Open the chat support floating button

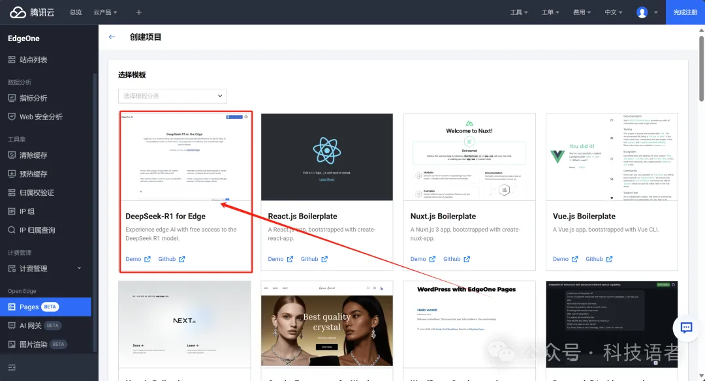point(686,328)
